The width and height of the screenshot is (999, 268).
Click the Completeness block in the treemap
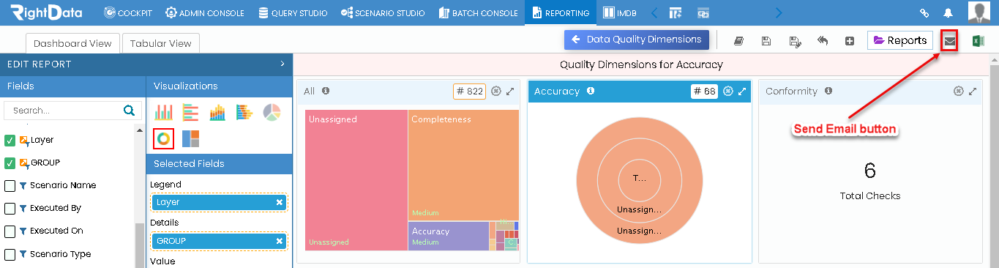pos(463,165)
